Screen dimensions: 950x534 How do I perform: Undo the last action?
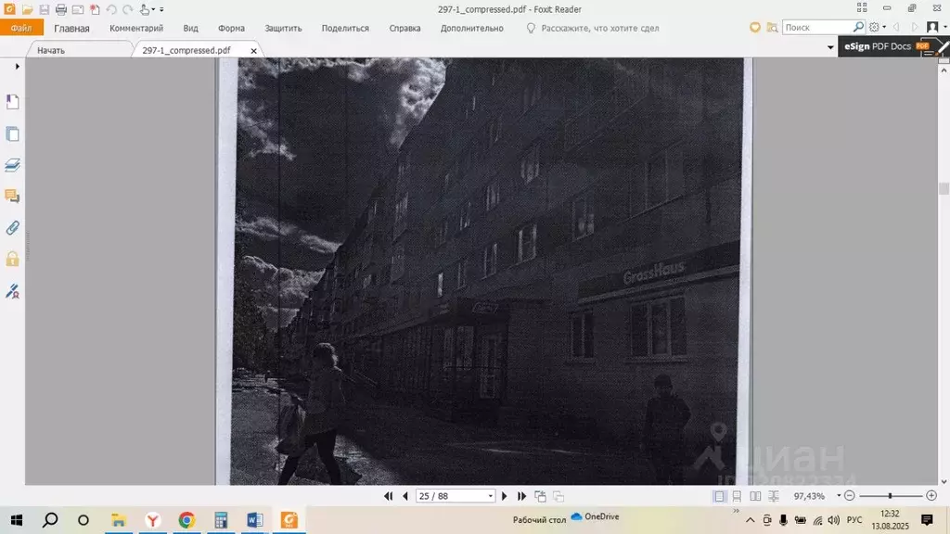coord(111,9)
